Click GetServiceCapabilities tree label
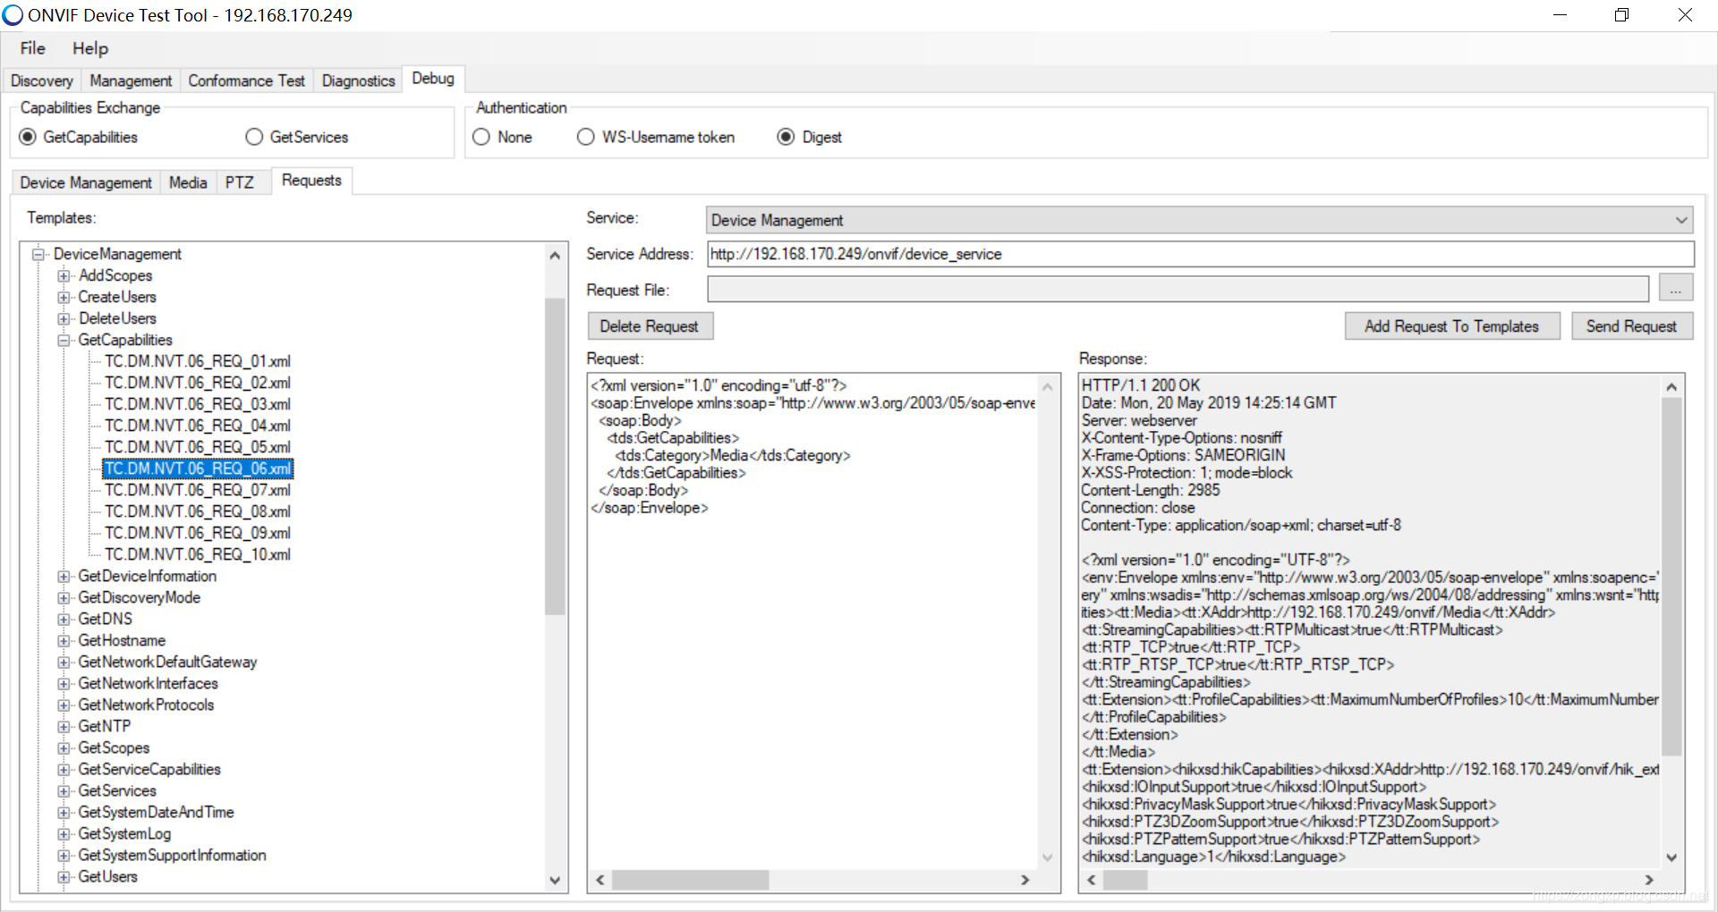This screenshot has width=1718, height=912. coord(149,769)
